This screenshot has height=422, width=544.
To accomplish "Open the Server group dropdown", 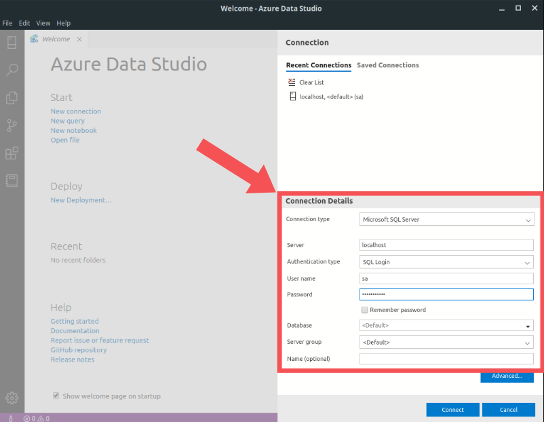I will tap(446, 342).
